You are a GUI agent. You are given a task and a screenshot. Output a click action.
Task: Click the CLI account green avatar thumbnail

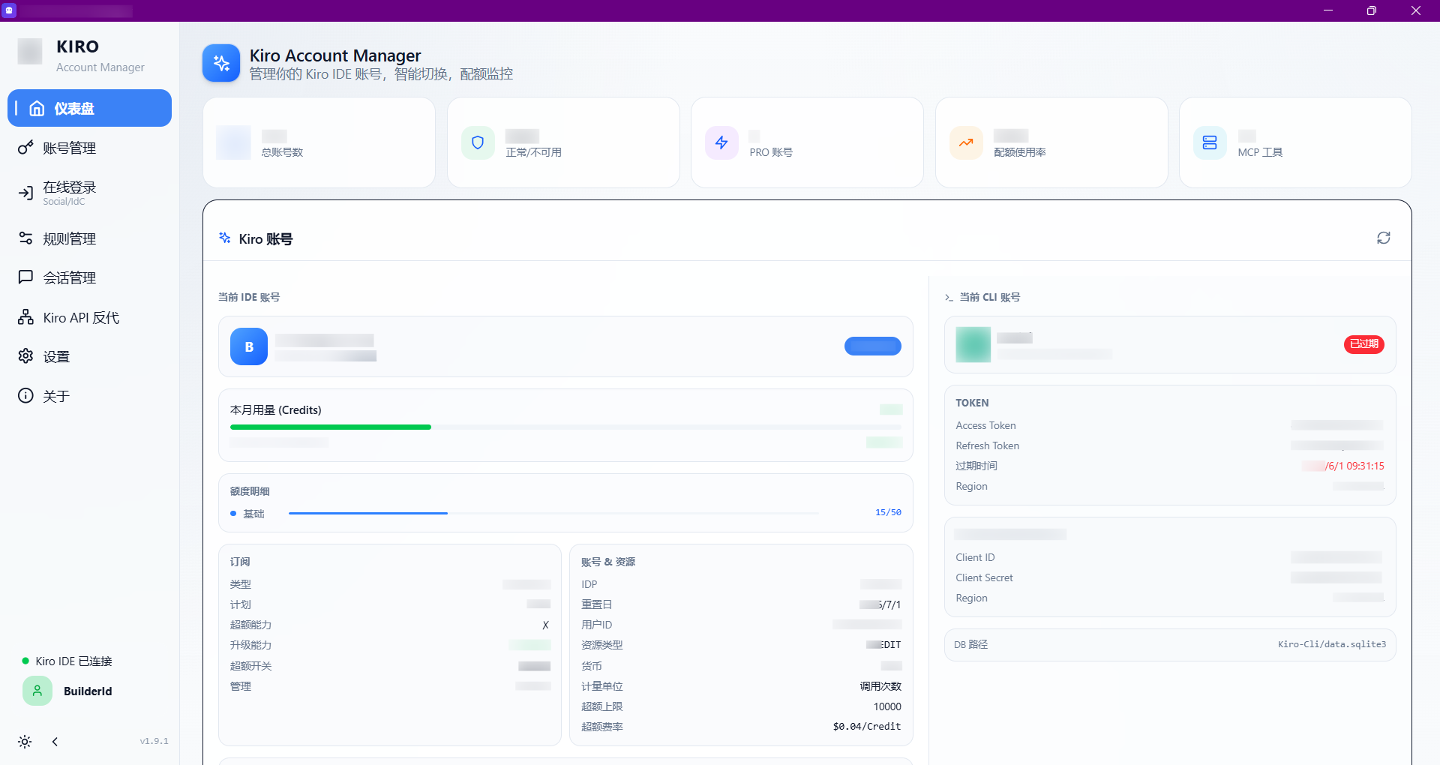point(973,344)
